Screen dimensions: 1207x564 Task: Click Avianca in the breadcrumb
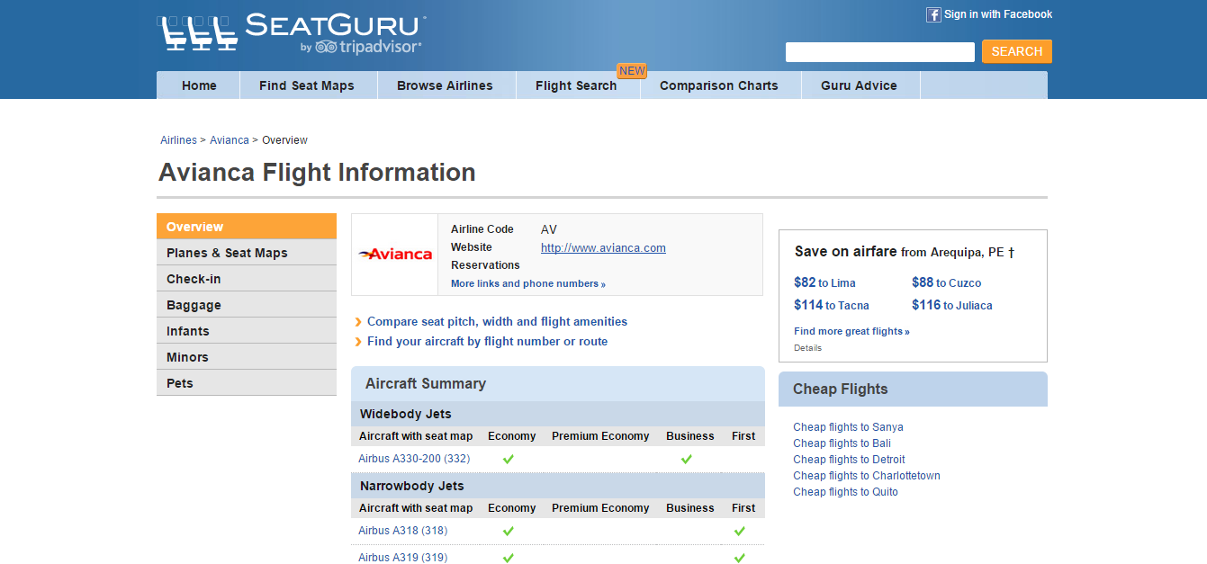(x=230, y=140)
